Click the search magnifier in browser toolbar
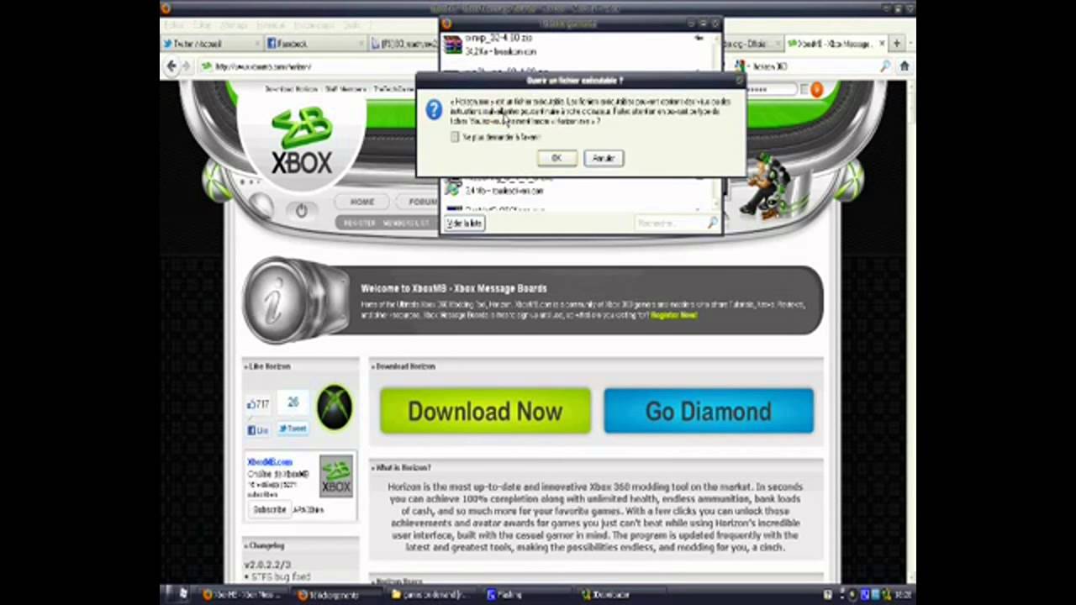The height and width of the screenshot is (605, 1076). [885, 66]
